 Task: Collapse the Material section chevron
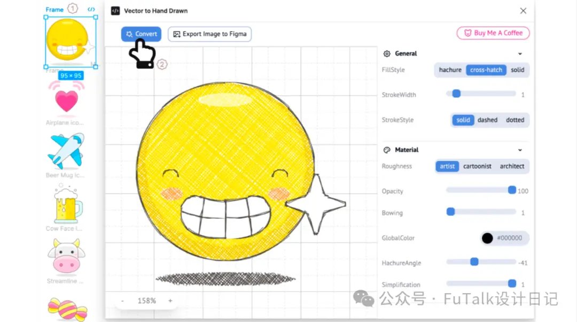point(520,150)
